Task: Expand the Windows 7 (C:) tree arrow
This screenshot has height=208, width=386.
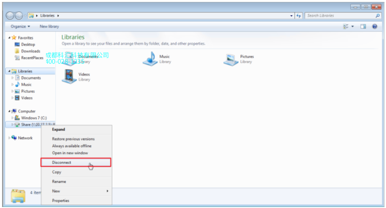Action: (x=12, y=118)
